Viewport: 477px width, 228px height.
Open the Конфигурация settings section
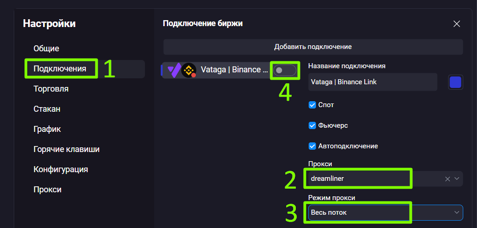(x=61, y=169)
